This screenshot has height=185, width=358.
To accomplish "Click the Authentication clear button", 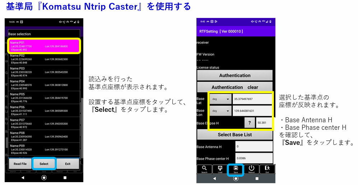I will click(x=235, y=87).
